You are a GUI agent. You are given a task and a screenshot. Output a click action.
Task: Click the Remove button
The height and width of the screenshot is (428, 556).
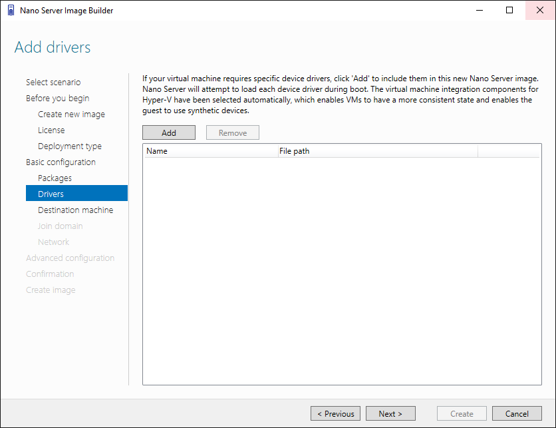[x=233, y=132]
